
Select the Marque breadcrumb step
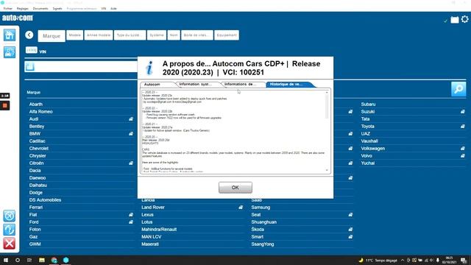[x=52, y=36]
